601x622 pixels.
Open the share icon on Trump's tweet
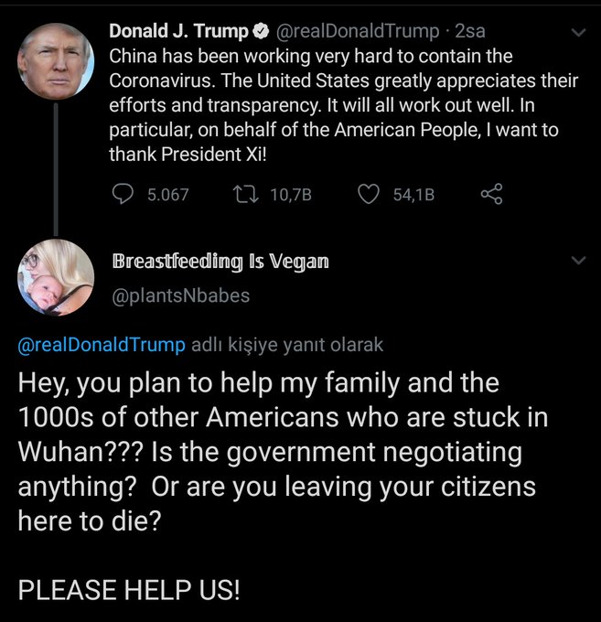[x=491, y=194]
